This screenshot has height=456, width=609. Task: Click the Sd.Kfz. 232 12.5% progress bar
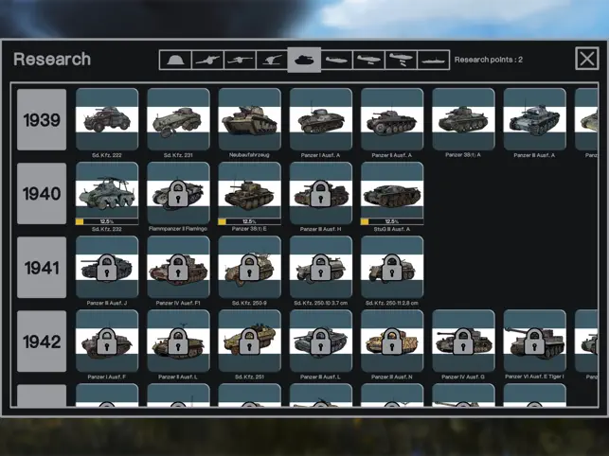[x=107, y=221]
